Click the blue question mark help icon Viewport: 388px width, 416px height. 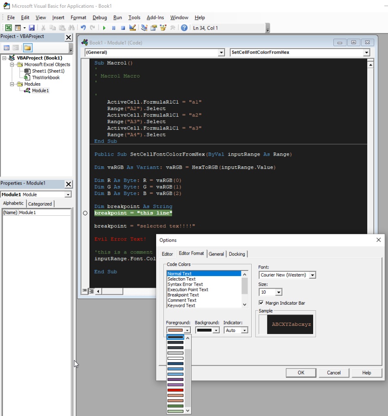pyautogui.click(x=184, y=28)
